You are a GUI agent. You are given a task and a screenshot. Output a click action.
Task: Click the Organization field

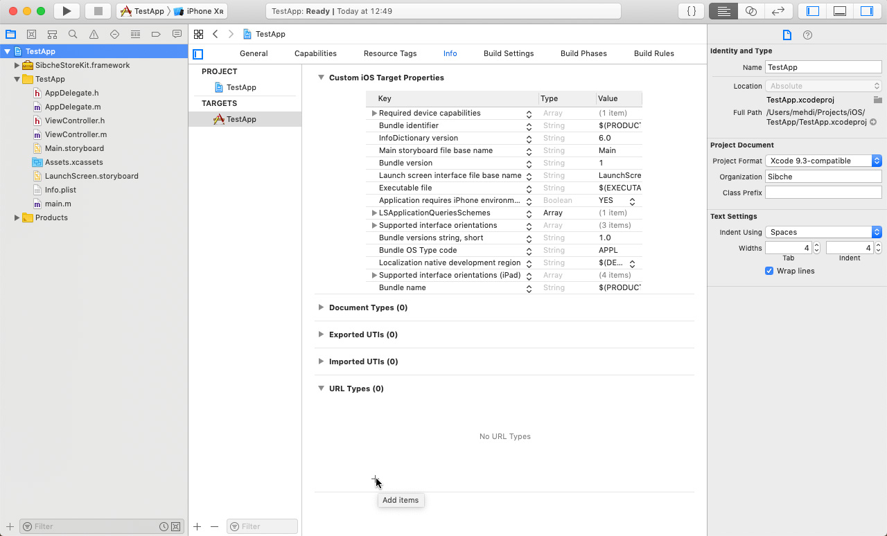click(823, 177)
